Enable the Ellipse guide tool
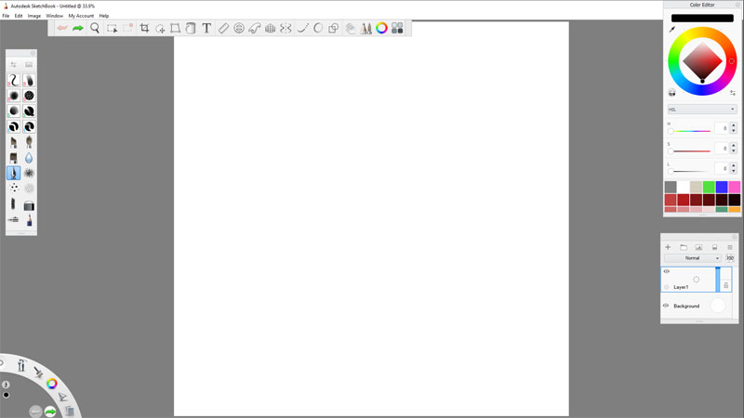The width and height of the screenshot is (744, 418). [x=239, y=29]
